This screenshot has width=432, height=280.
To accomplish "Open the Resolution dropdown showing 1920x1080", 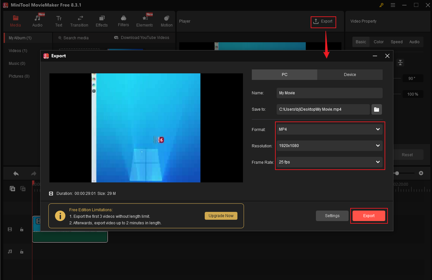I will pyautogui.click(x=329, y=146).
